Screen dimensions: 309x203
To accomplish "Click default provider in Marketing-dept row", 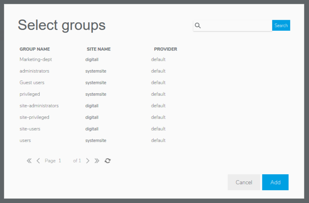I will coord(158,59).
